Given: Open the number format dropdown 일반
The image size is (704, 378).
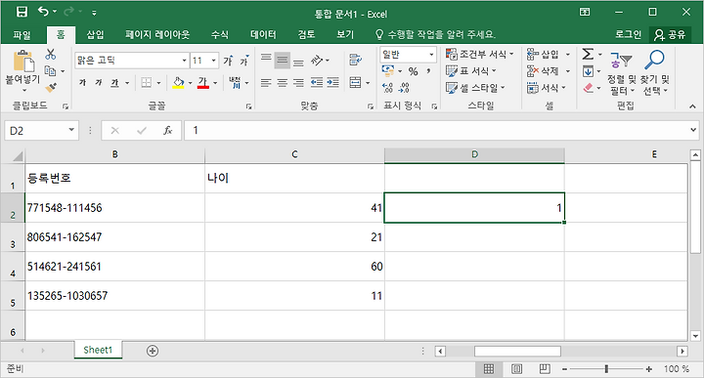Looking at the screenshot, I should [x=431, y=55].
